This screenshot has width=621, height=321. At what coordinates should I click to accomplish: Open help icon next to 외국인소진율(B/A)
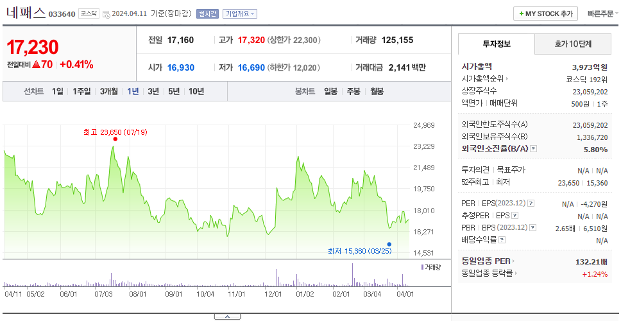tap(534, 149)
